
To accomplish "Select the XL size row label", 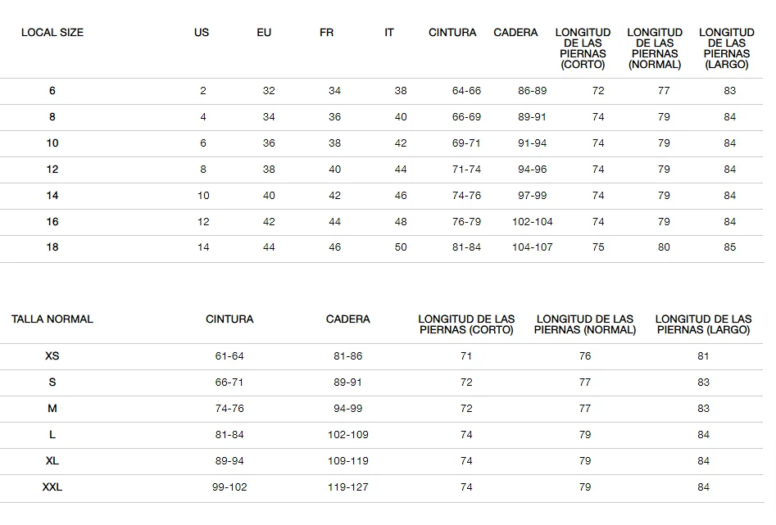I will pos(52,460).
